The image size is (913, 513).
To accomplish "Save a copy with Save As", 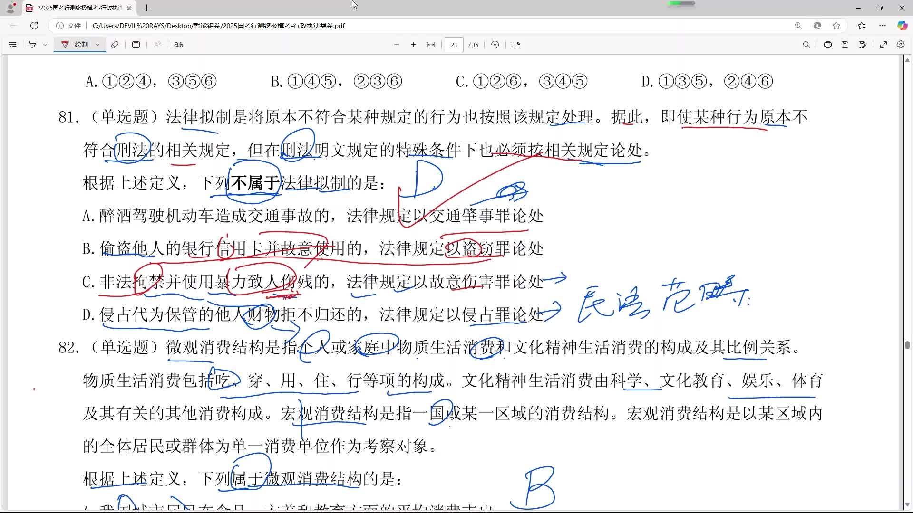I will (x=862, y=45).
